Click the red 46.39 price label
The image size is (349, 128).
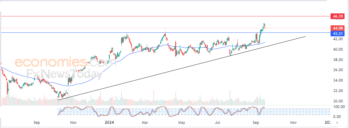pos(338,16)
